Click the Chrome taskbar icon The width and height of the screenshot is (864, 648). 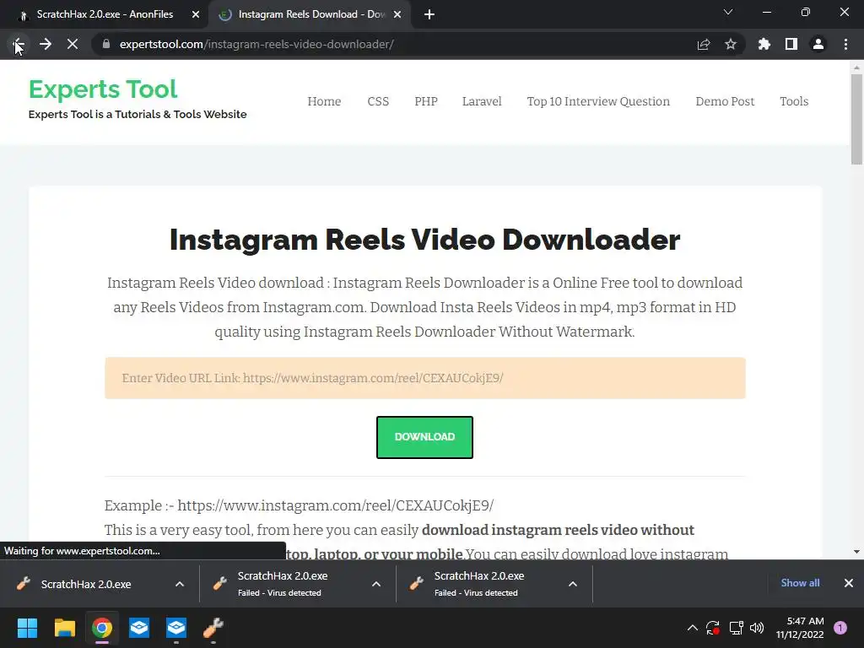tap(102, 628)
